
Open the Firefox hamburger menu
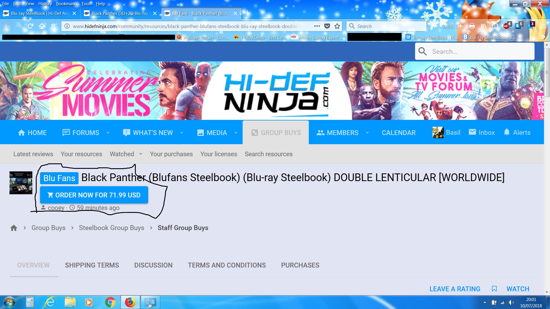(543, 26)
